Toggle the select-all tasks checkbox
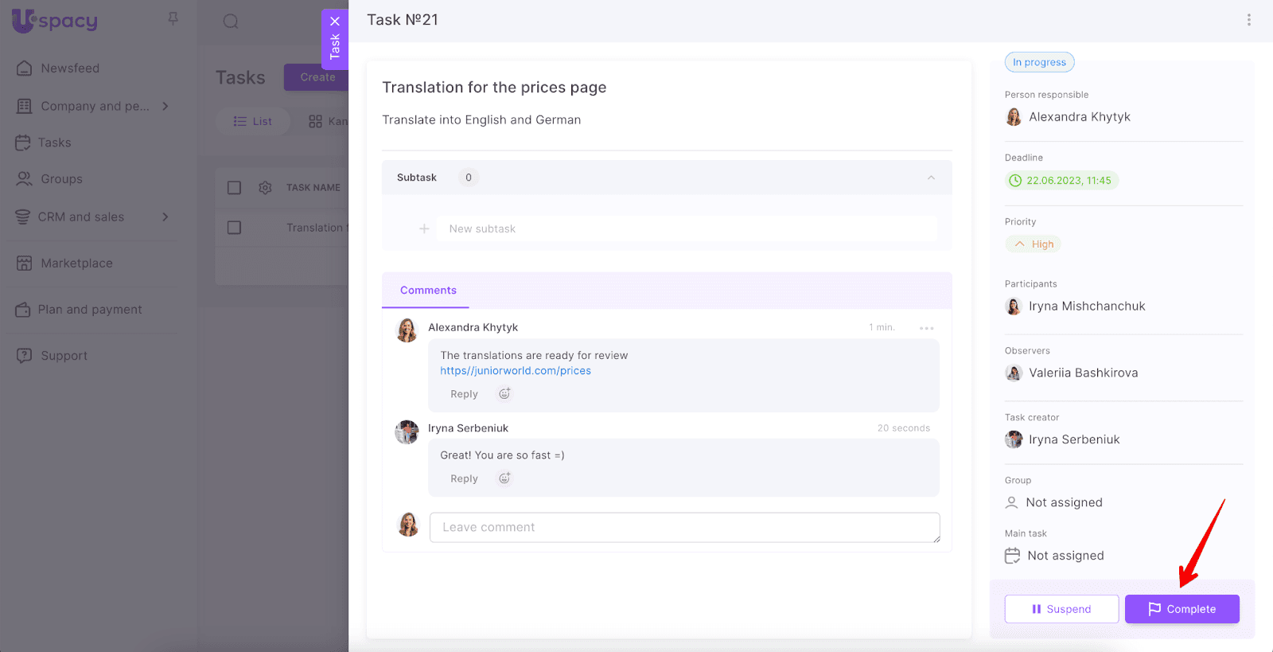 234,188
